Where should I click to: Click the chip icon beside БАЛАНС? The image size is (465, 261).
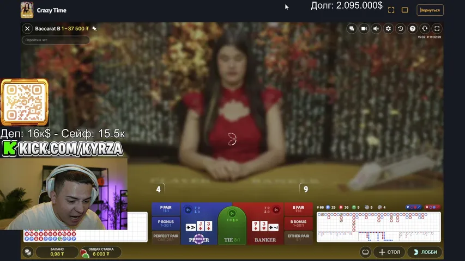coord(28,252)
